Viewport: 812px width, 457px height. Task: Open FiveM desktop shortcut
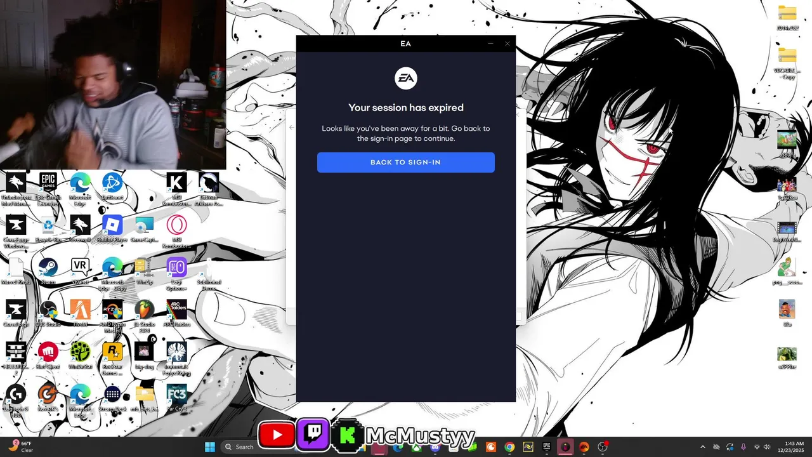[80, 314]
